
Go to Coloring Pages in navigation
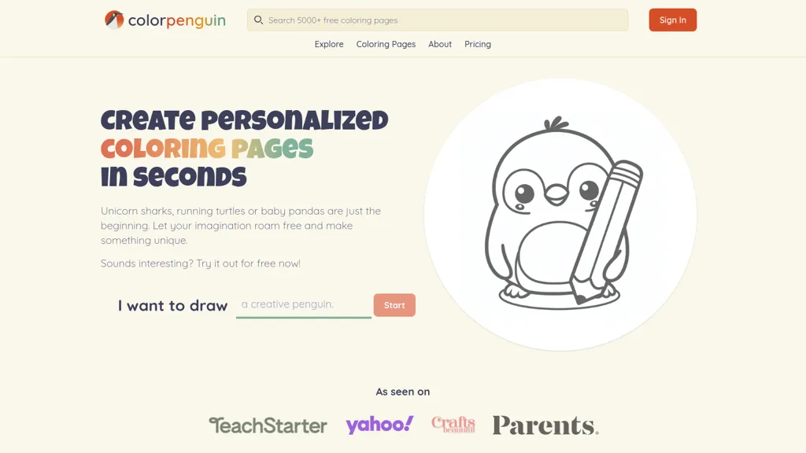tap(386, 44)
